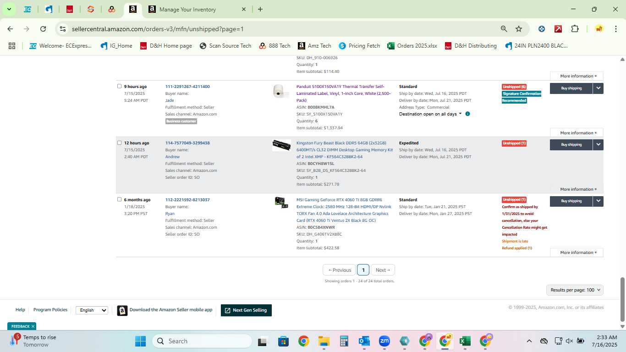
Task: Open the Amz Tech bookmark
Action: [314, 46]
